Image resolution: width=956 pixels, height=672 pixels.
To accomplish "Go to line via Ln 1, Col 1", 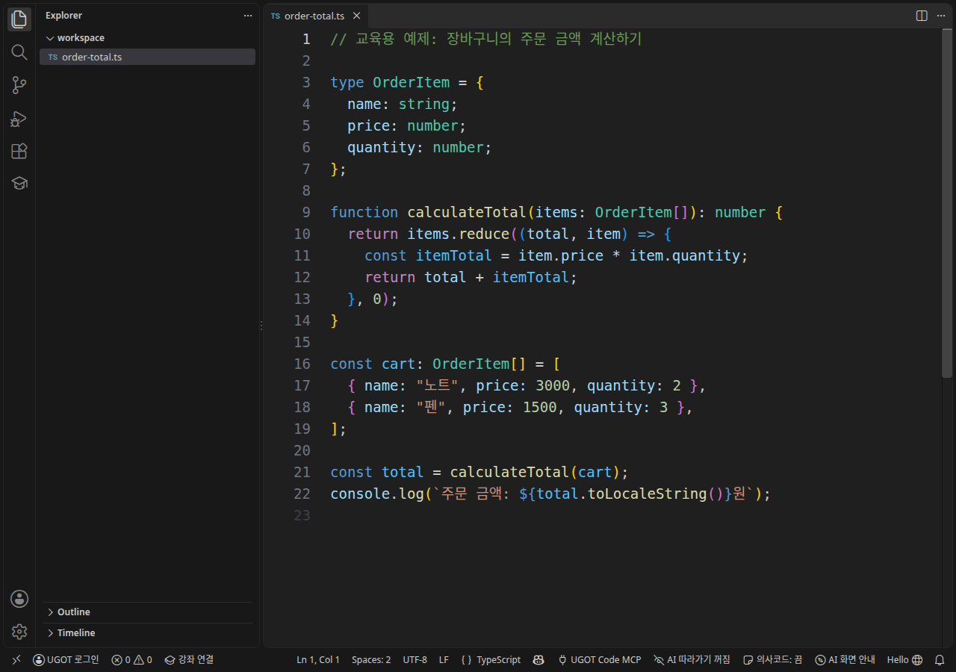I will 318,660.
